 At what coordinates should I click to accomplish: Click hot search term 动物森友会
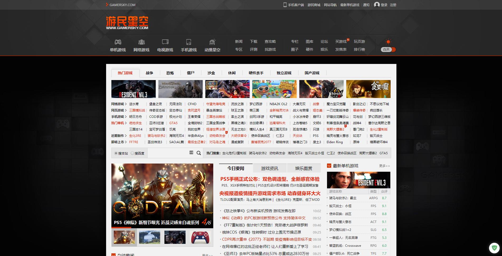pos(277,153)
